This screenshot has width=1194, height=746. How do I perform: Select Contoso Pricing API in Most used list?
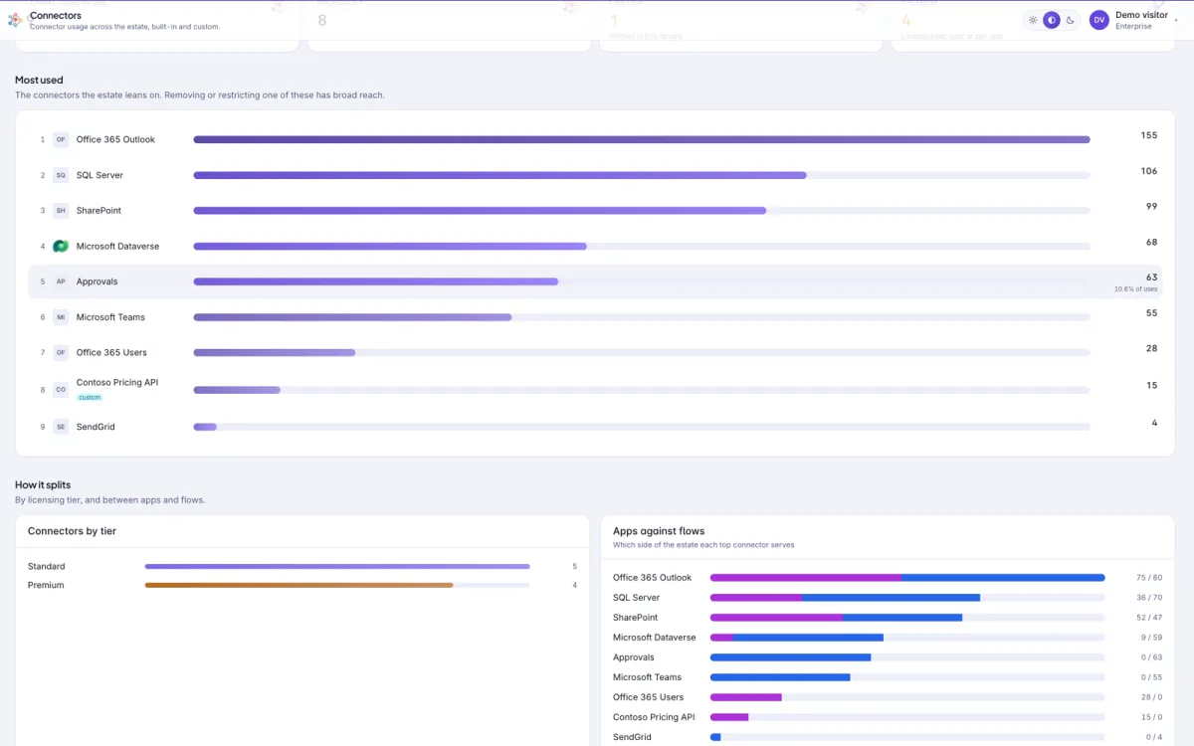coord(117,383)
